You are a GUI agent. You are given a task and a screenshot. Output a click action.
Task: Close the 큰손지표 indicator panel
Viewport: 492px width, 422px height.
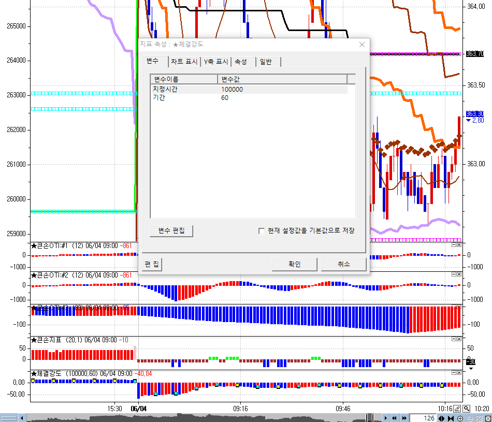459,339
